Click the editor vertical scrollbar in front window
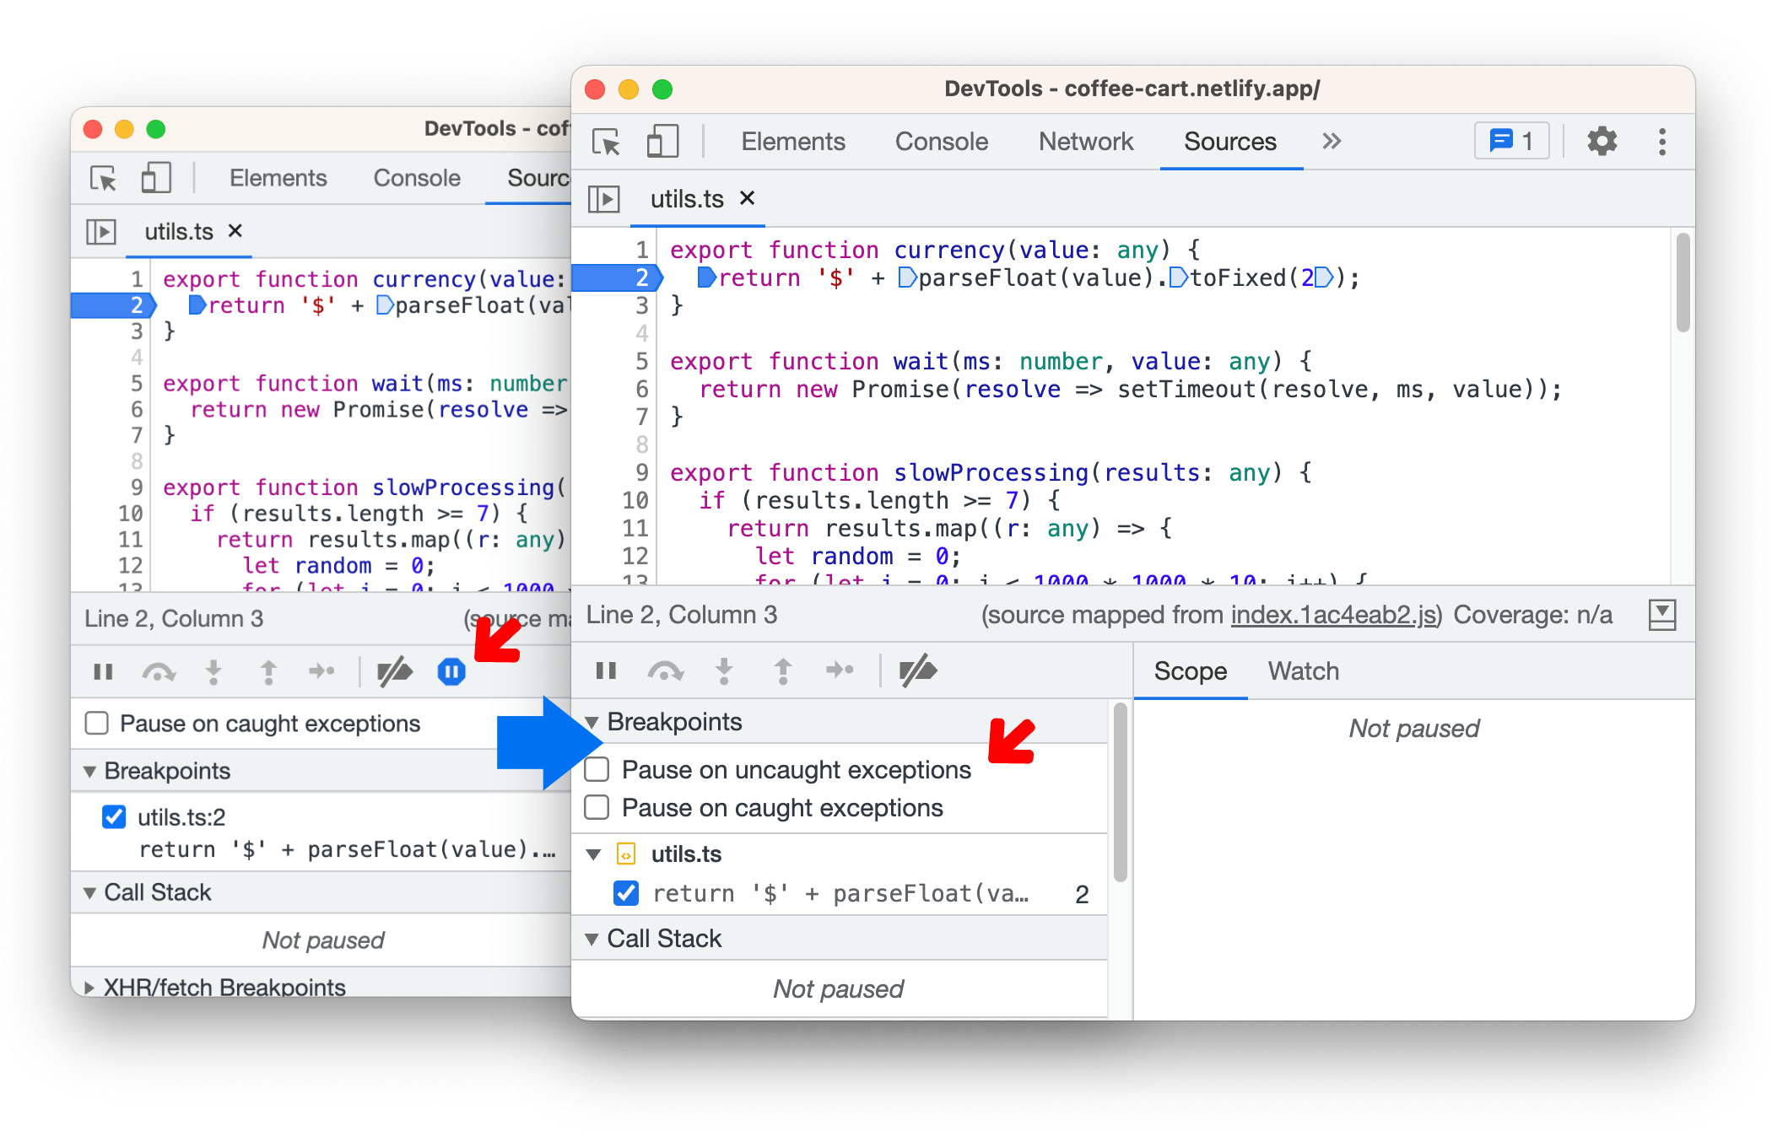This screenshot has height=1147, width=1772. point(1683,283)
